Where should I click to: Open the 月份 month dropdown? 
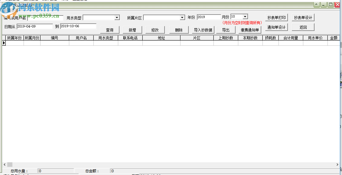pyautogui.click(x=245, y=17)
